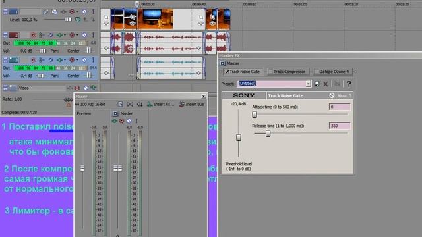This screenshot has width=422, height=237.
Task: Click Insert FX... in Mixer
Action: click(x=161, y=104)
